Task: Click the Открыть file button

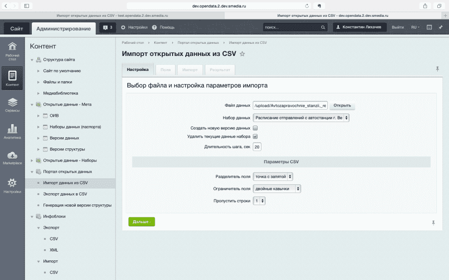Action: [342, 105]
